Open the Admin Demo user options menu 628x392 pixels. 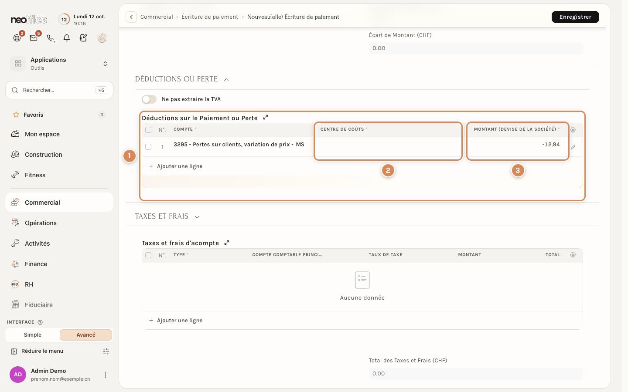pyautogui.click(x=106, y=375)
